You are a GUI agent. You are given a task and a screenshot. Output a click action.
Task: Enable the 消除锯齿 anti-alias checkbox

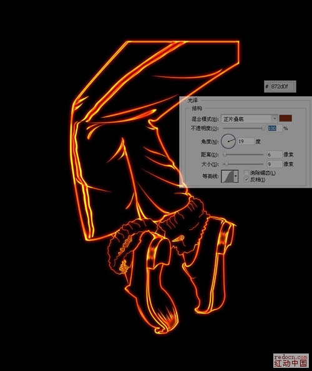pos(246,173)
